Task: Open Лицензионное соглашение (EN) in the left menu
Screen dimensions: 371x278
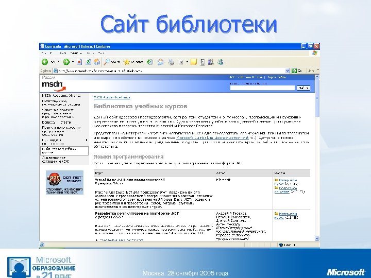Action: click(x=55, y=160)
